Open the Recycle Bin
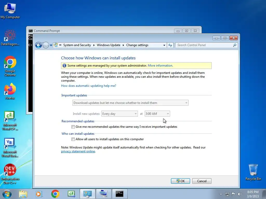The height and width of the screenshot is (199, 266). click(x=253, y=172)
